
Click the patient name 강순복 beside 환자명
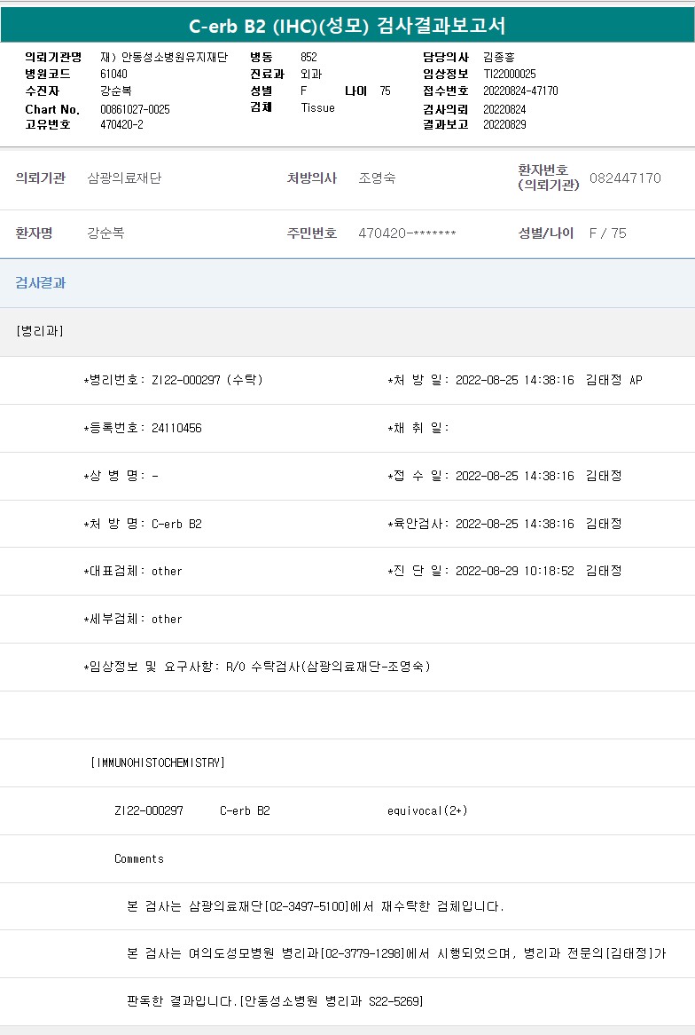pyautogui.click(x=105, y=233)
